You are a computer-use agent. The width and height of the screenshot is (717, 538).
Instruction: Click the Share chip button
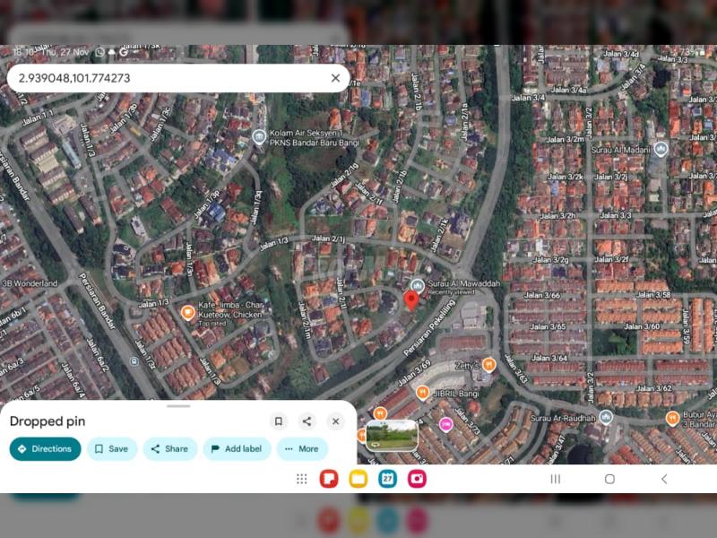[x=168, y=449]
